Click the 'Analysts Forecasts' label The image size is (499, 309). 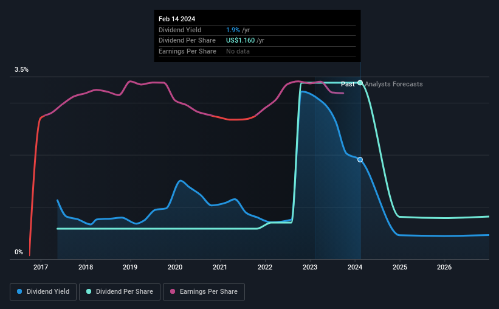(x=394, y=84)
